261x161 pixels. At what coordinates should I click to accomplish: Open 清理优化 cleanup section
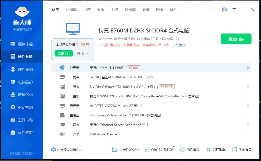click(x=22, y=95)
